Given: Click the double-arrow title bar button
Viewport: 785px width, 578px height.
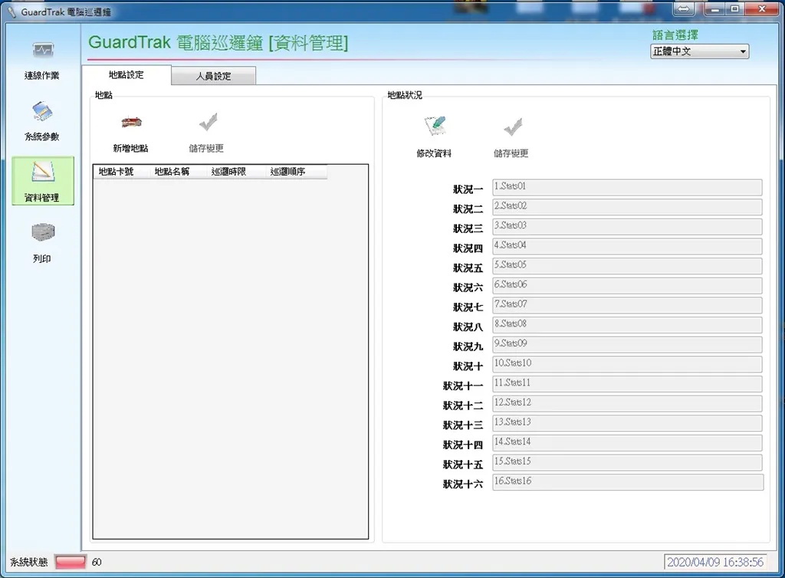Looking at the screenshot, I should tap(685, 8).
